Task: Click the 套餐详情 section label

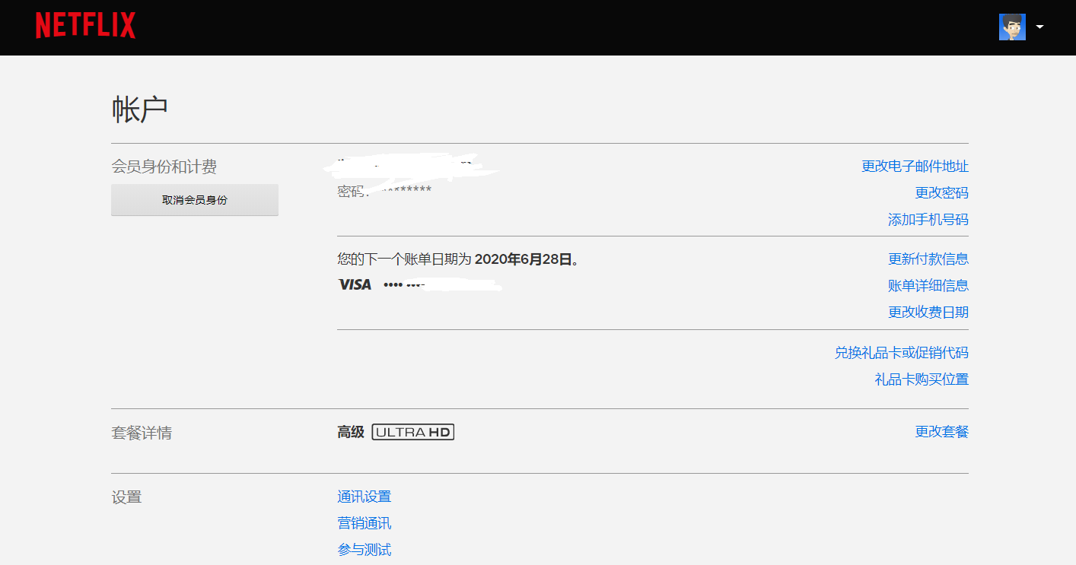Action: tap(142, 433)
